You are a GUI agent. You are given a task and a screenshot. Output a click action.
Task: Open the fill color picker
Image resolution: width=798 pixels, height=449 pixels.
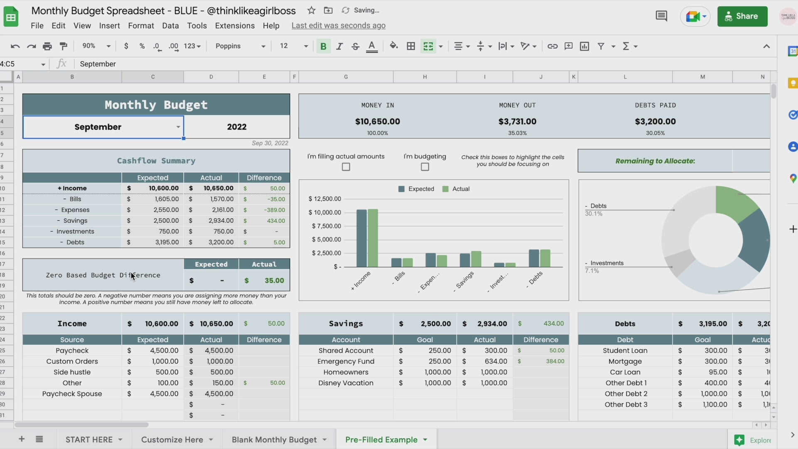(x=393, y=46)
